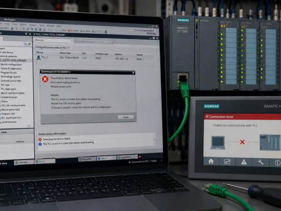Screen dimensions: 281x211
Task: Click the CPU 1516-3 PN/DP device type cell
Action: 69,58
